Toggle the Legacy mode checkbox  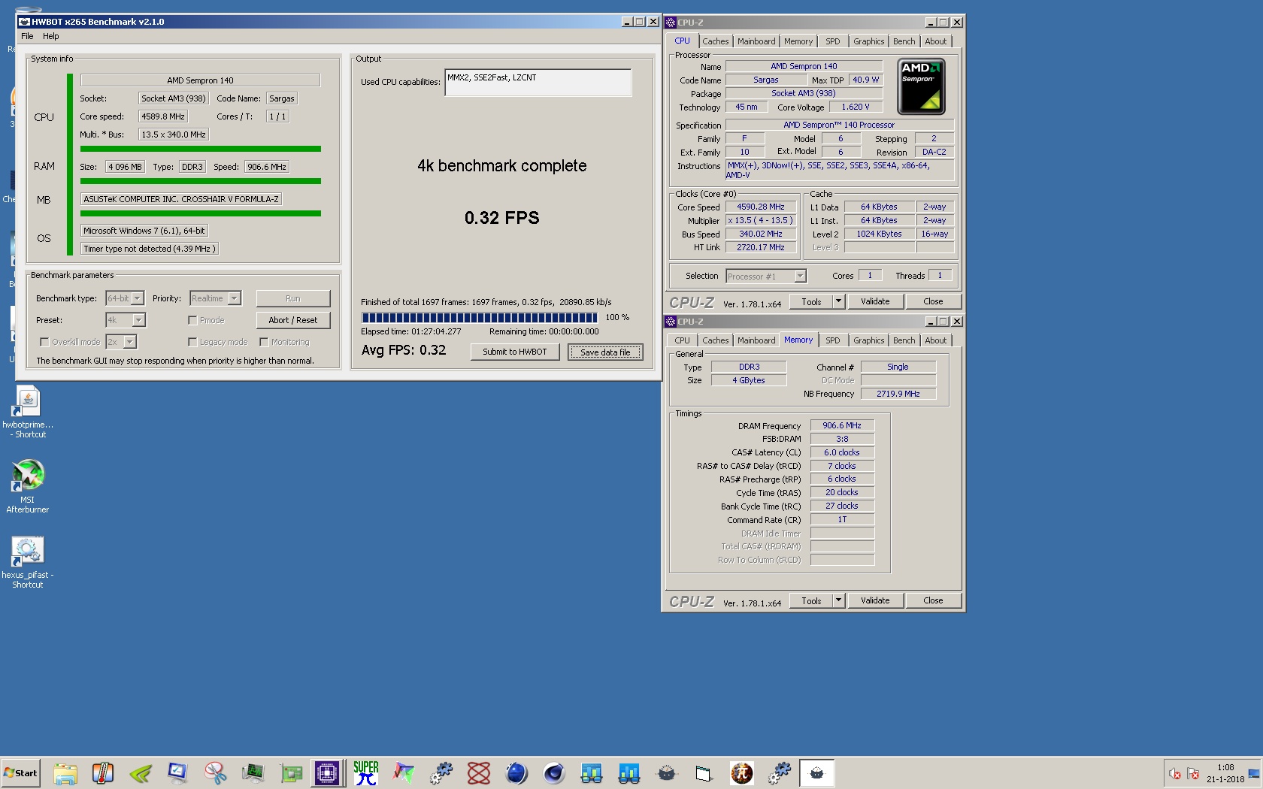192,342
